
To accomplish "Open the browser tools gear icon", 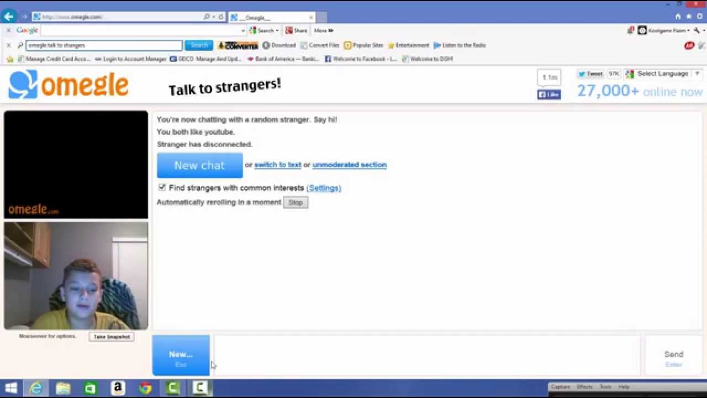I will click(700, 17).
